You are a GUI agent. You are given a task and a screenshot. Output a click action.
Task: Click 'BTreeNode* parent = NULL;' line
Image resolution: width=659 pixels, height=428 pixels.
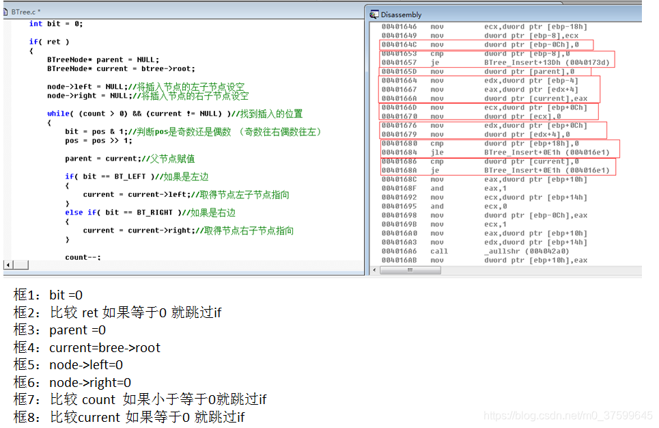(103, 59)
